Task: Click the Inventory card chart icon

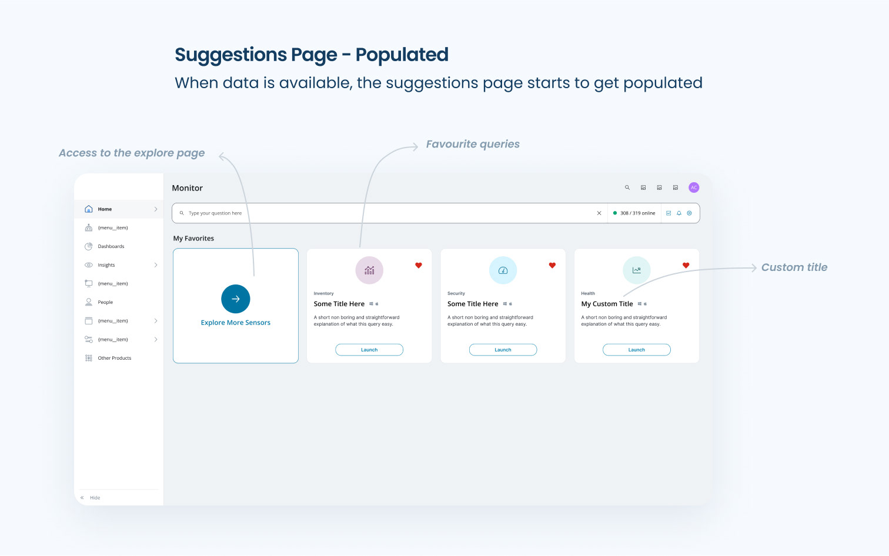Action: (369, 270)
